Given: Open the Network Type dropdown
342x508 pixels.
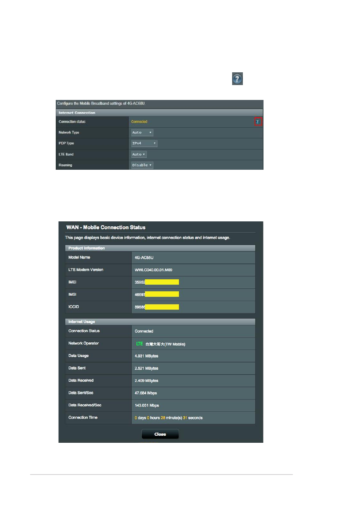Looking at the screenshot, I should pos(142,133).
